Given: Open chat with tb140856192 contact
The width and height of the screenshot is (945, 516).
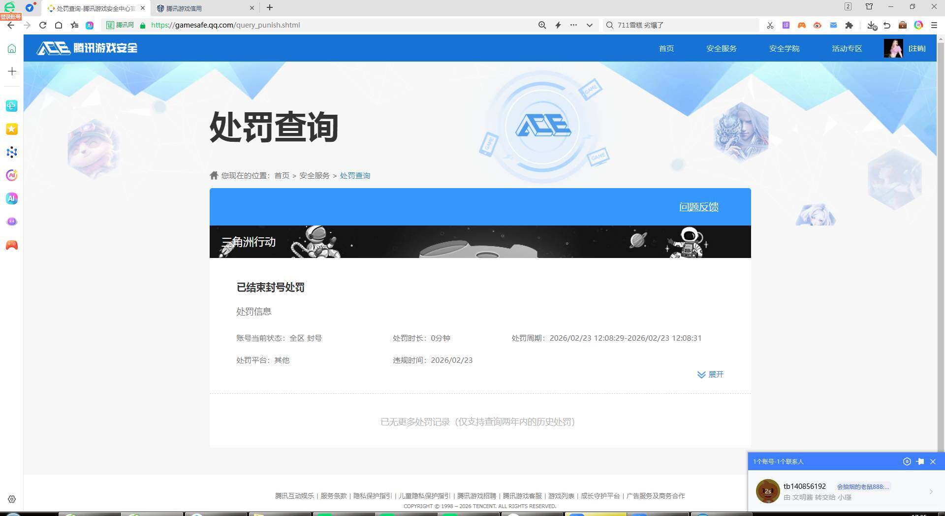Looking at the screenshot, I should (846, 491).
